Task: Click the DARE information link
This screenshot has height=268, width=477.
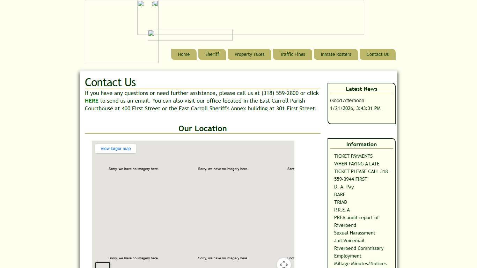Action: coord(340,194)
